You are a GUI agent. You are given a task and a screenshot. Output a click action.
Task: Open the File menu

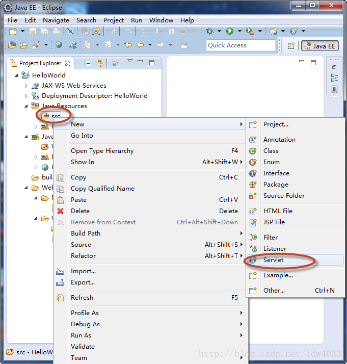(x=12, y=20)
